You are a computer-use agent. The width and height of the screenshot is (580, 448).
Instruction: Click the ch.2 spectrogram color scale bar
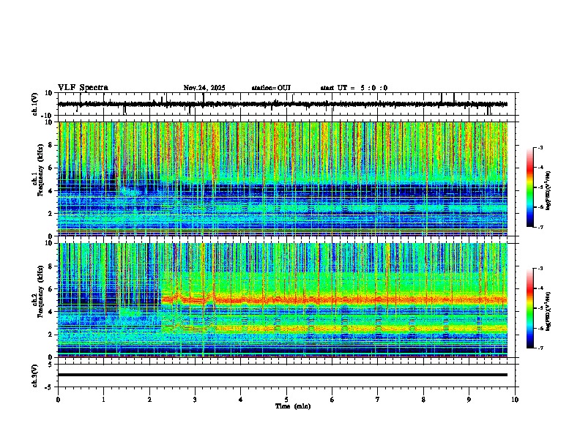pos(530,308)
